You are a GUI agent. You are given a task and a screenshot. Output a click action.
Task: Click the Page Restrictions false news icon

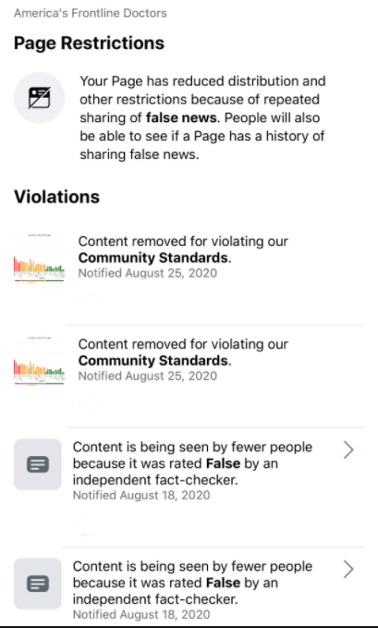click(39, 97)
